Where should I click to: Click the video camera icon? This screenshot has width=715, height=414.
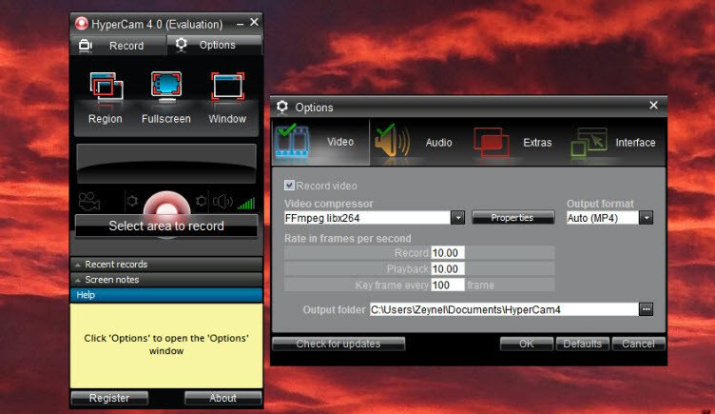[89, 202]
